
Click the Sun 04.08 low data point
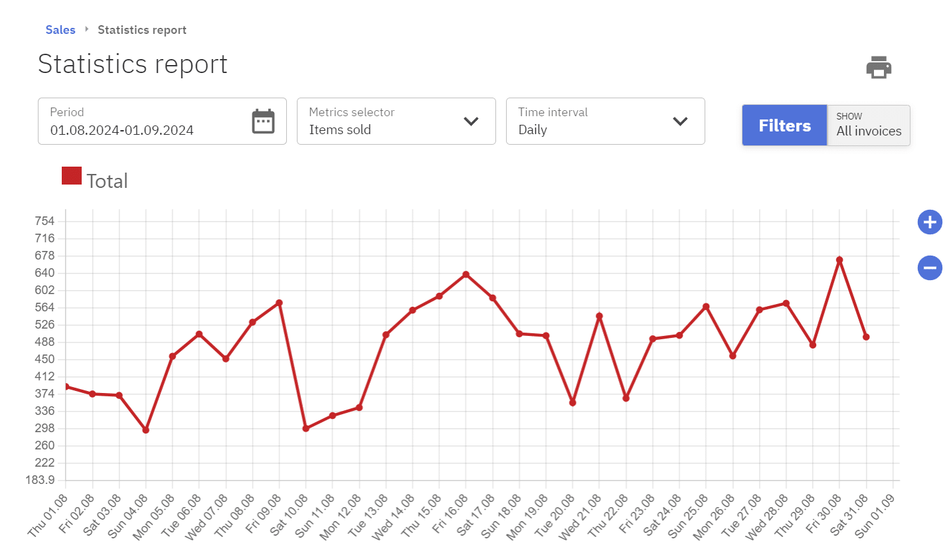146,430
